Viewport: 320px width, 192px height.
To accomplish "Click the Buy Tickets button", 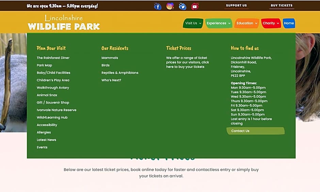I will tap(282, 5).
